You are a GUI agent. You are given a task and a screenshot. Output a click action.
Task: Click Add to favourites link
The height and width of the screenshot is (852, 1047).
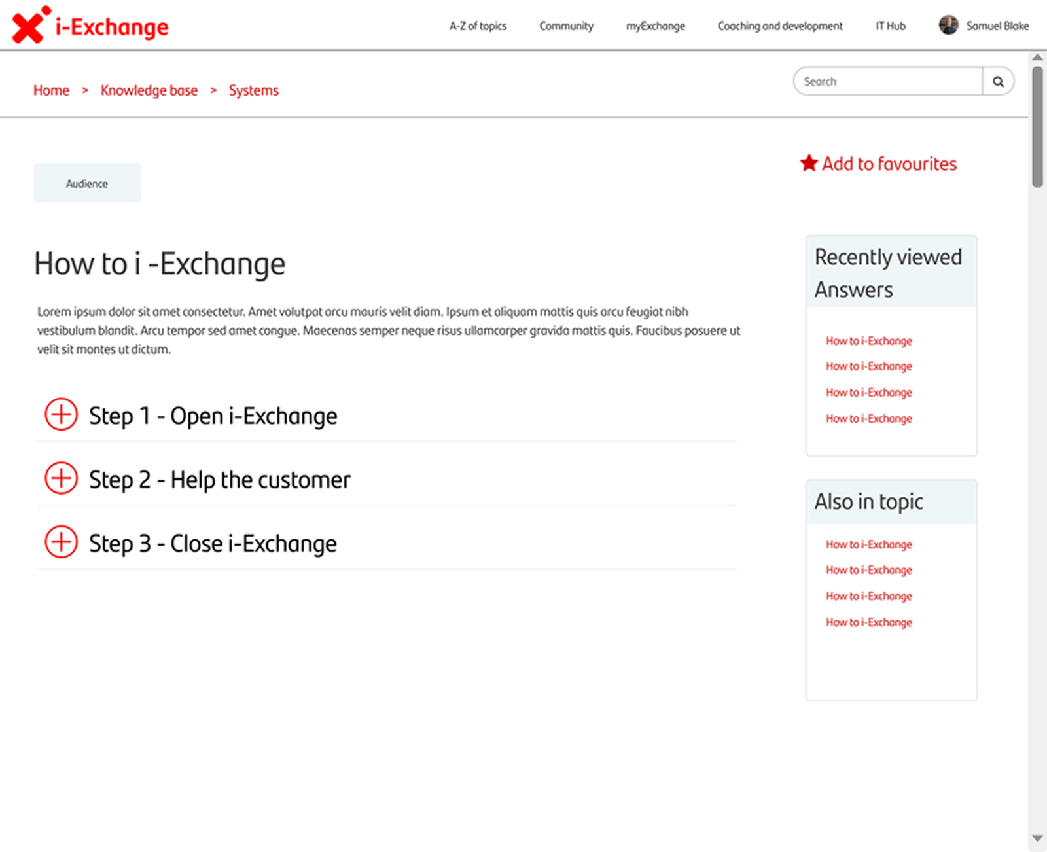889,164
